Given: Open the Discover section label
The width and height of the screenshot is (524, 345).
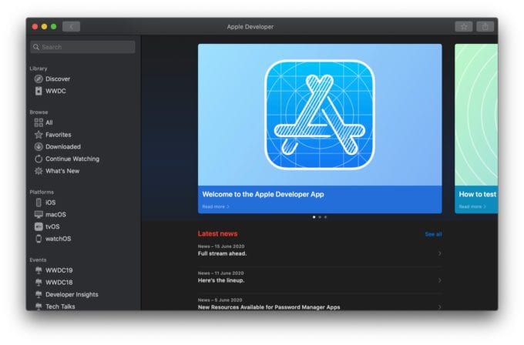Looking at the screenshot, I should (58, 79).
